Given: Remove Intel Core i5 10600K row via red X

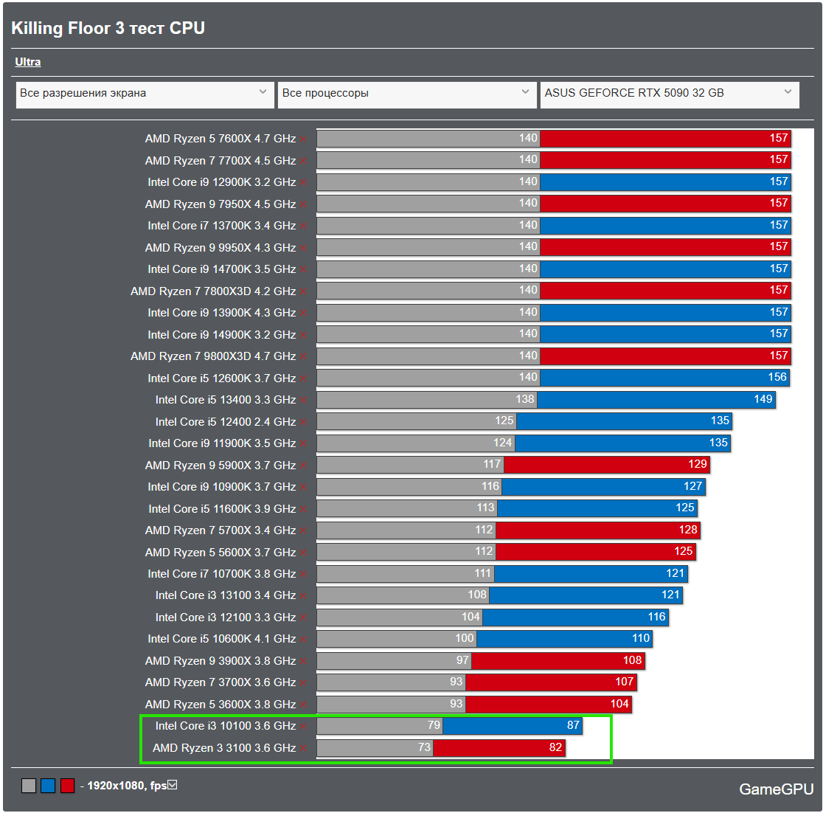Looking at the screenshot, I should coord(303,640).
